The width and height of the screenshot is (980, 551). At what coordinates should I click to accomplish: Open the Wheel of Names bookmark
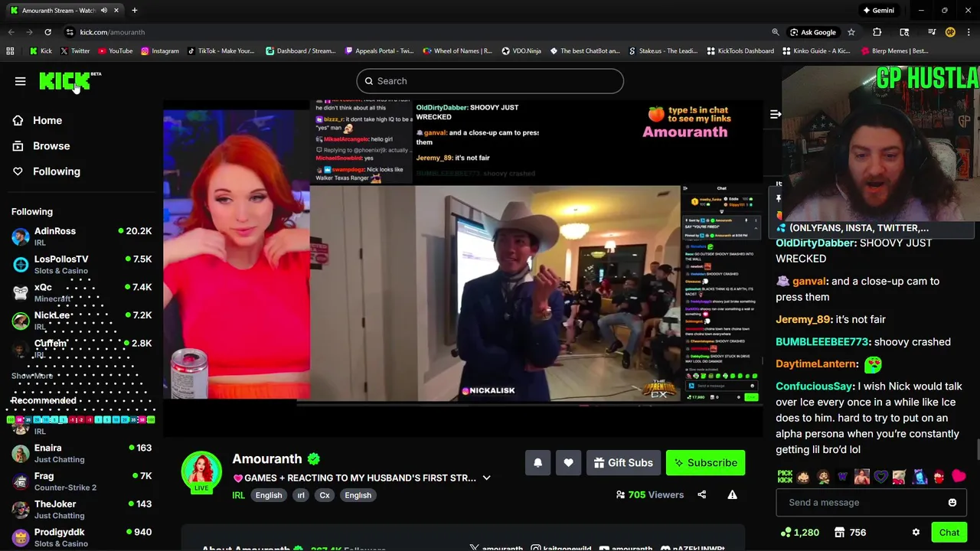[457, 51]
